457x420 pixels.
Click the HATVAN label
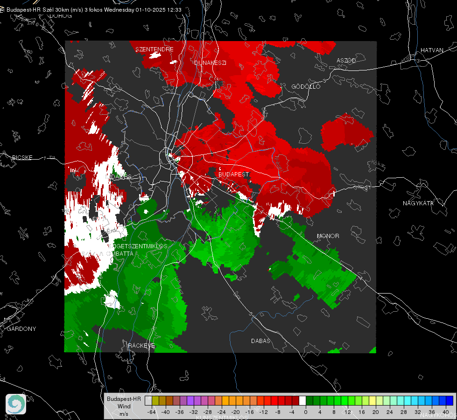[432, 50]
